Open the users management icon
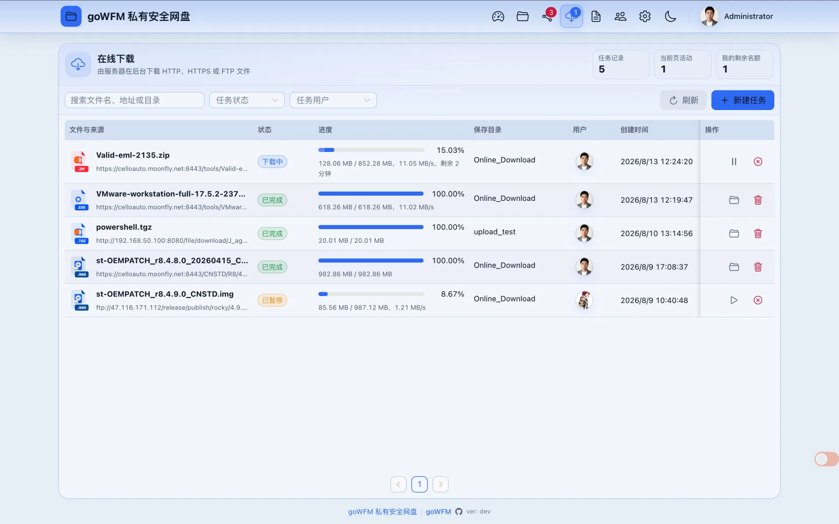The image size is (839, 524). [x=620, y=17]
